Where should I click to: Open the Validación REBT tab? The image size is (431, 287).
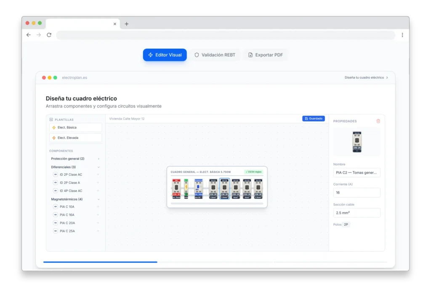[x=215, y=55]
